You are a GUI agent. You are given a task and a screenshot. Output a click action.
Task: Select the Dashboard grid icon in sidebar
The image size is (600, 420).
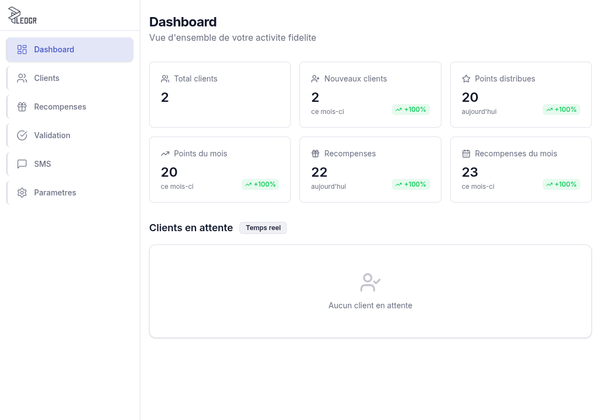point(22,50)
